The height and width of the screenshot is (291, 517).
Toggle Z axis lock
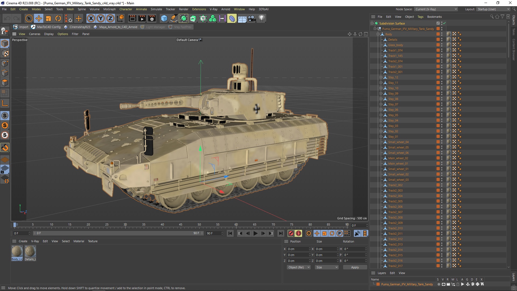[110, 18]
